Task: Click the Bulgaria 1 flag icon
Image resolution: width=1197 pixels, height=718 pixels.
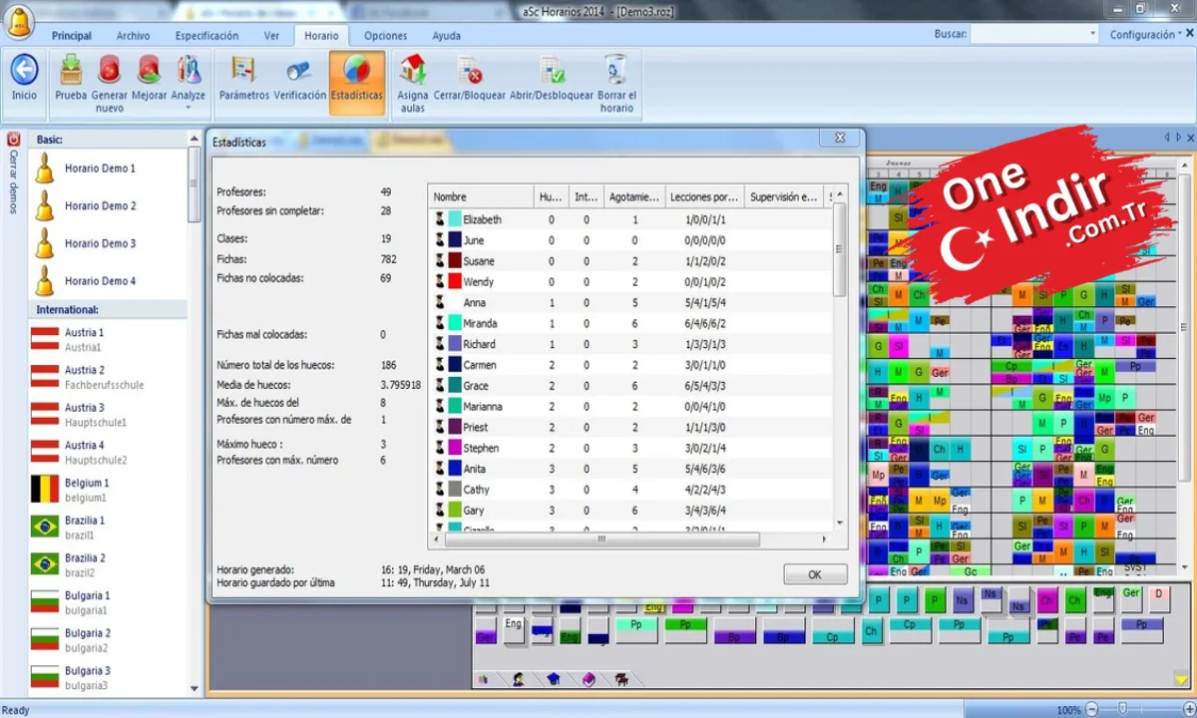Action: pos(45,602)
